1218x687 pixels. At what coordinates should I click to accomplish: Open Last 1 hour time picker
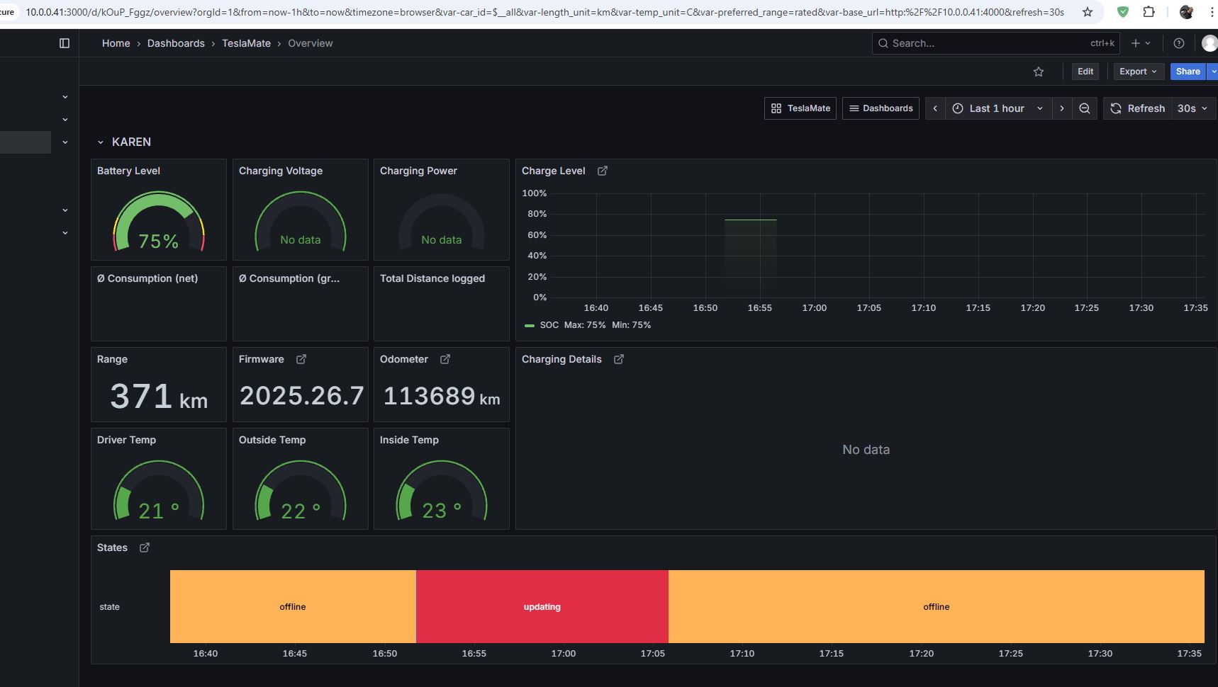pos(998,108)
